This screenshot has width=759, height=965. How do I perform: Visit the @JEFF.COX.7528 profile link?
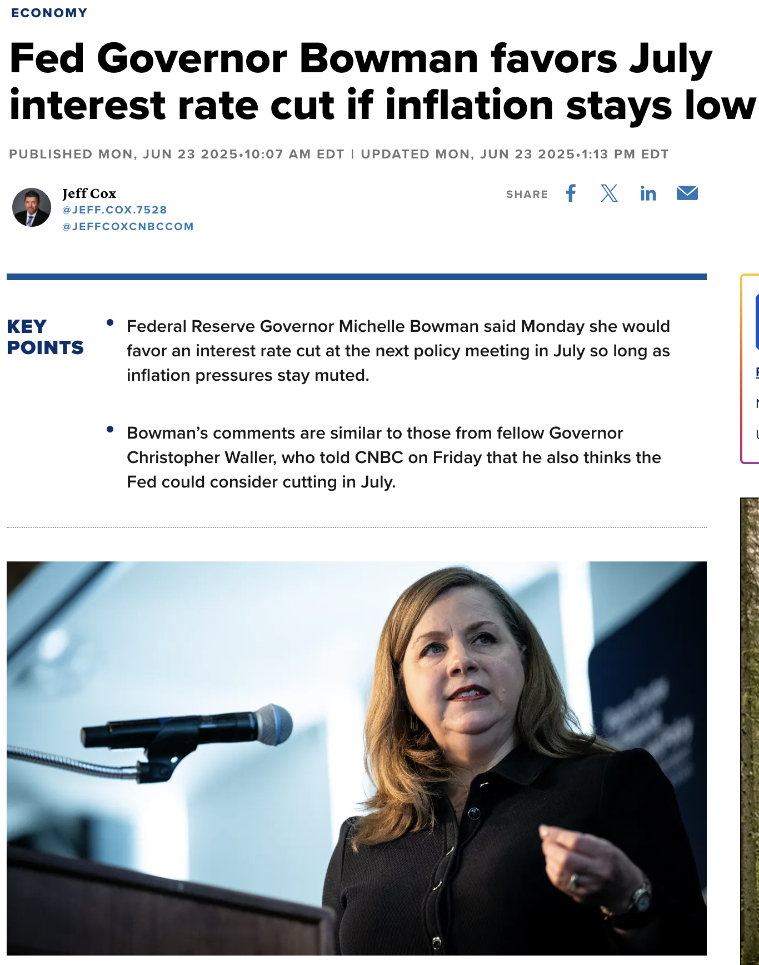[114, 210]
